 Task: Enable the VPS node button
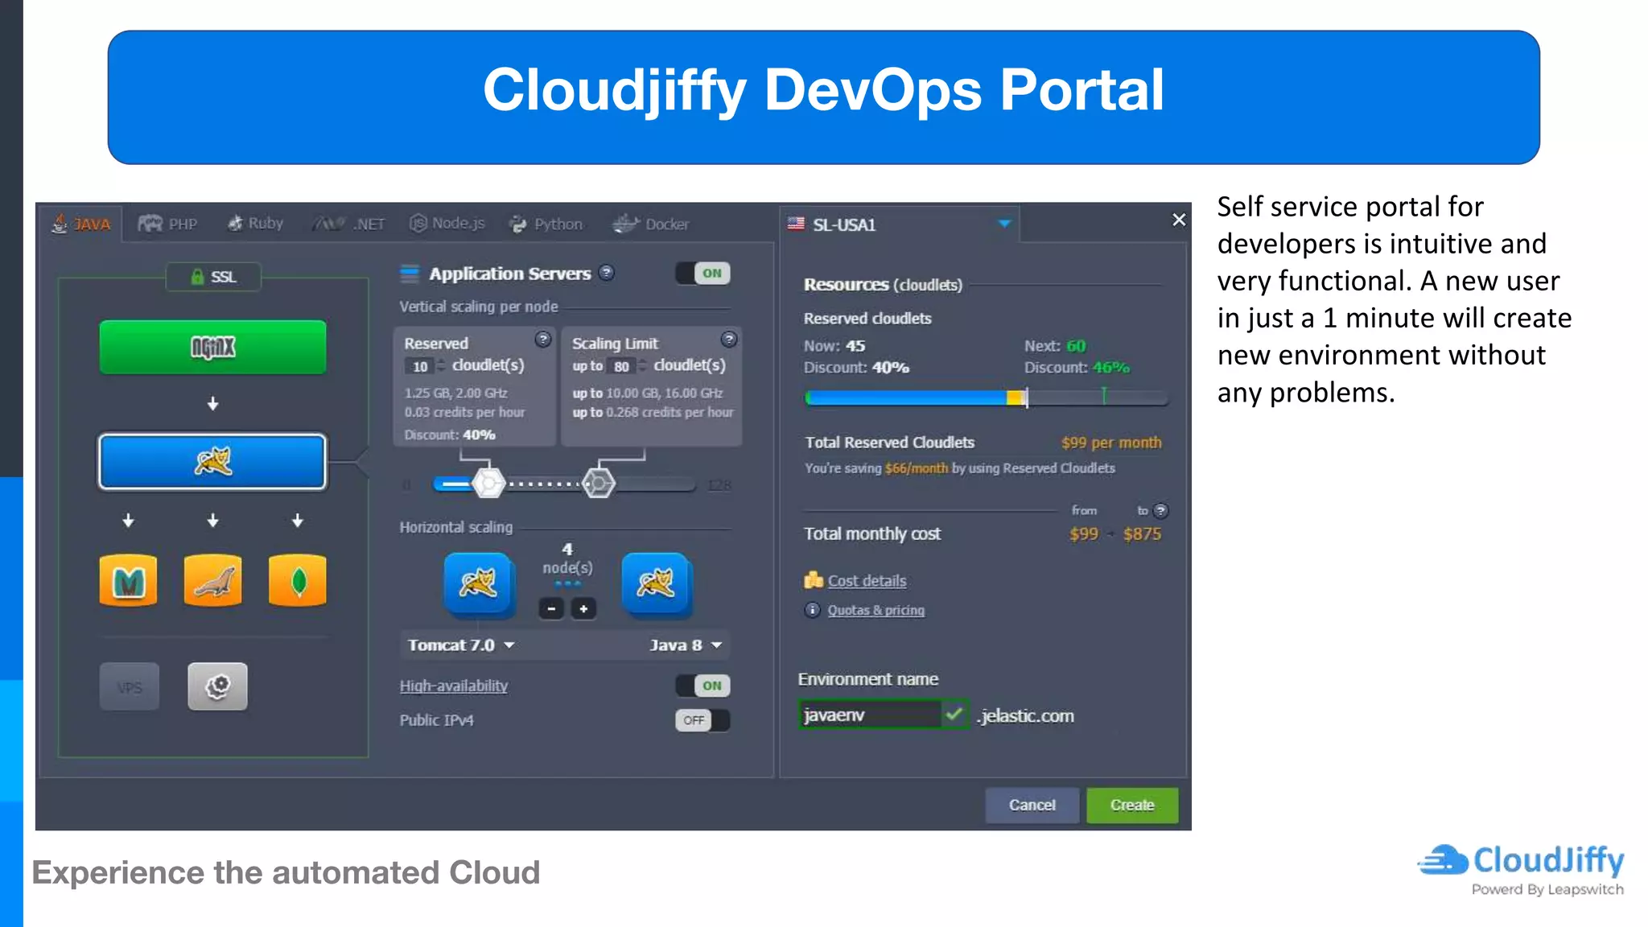130,686
